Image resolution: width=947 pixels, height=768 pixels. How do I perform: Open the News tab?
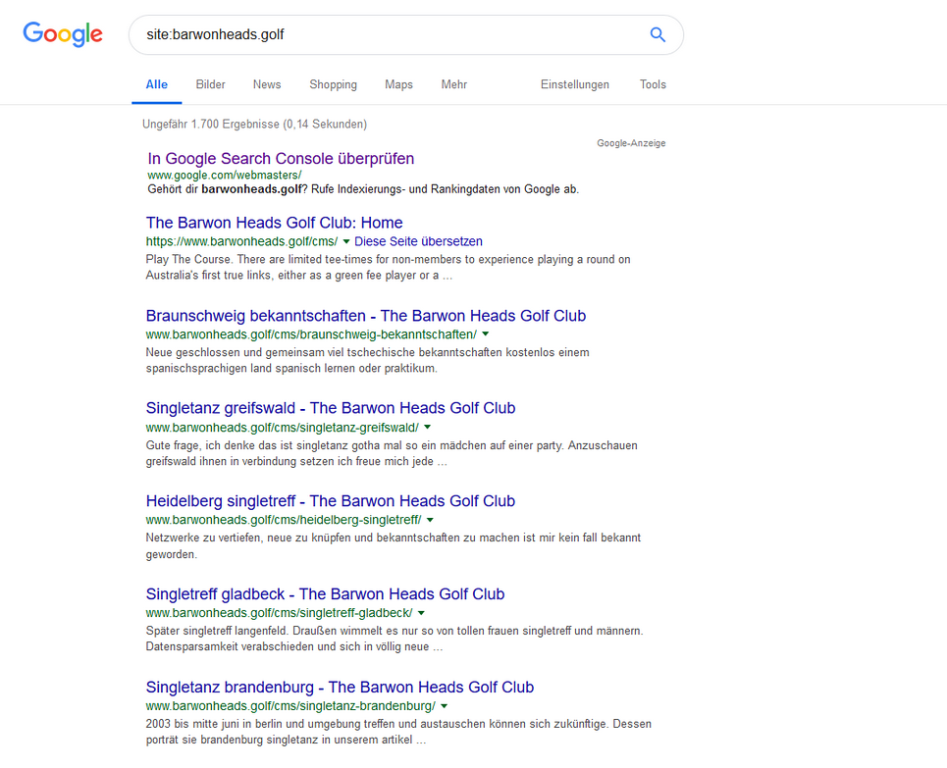pyautogui.click(x=267, y=84)
